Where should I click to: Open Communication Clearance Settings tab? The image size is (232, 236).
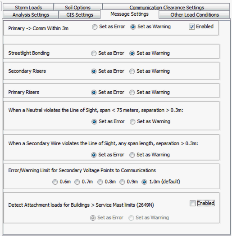pos(167,7)
